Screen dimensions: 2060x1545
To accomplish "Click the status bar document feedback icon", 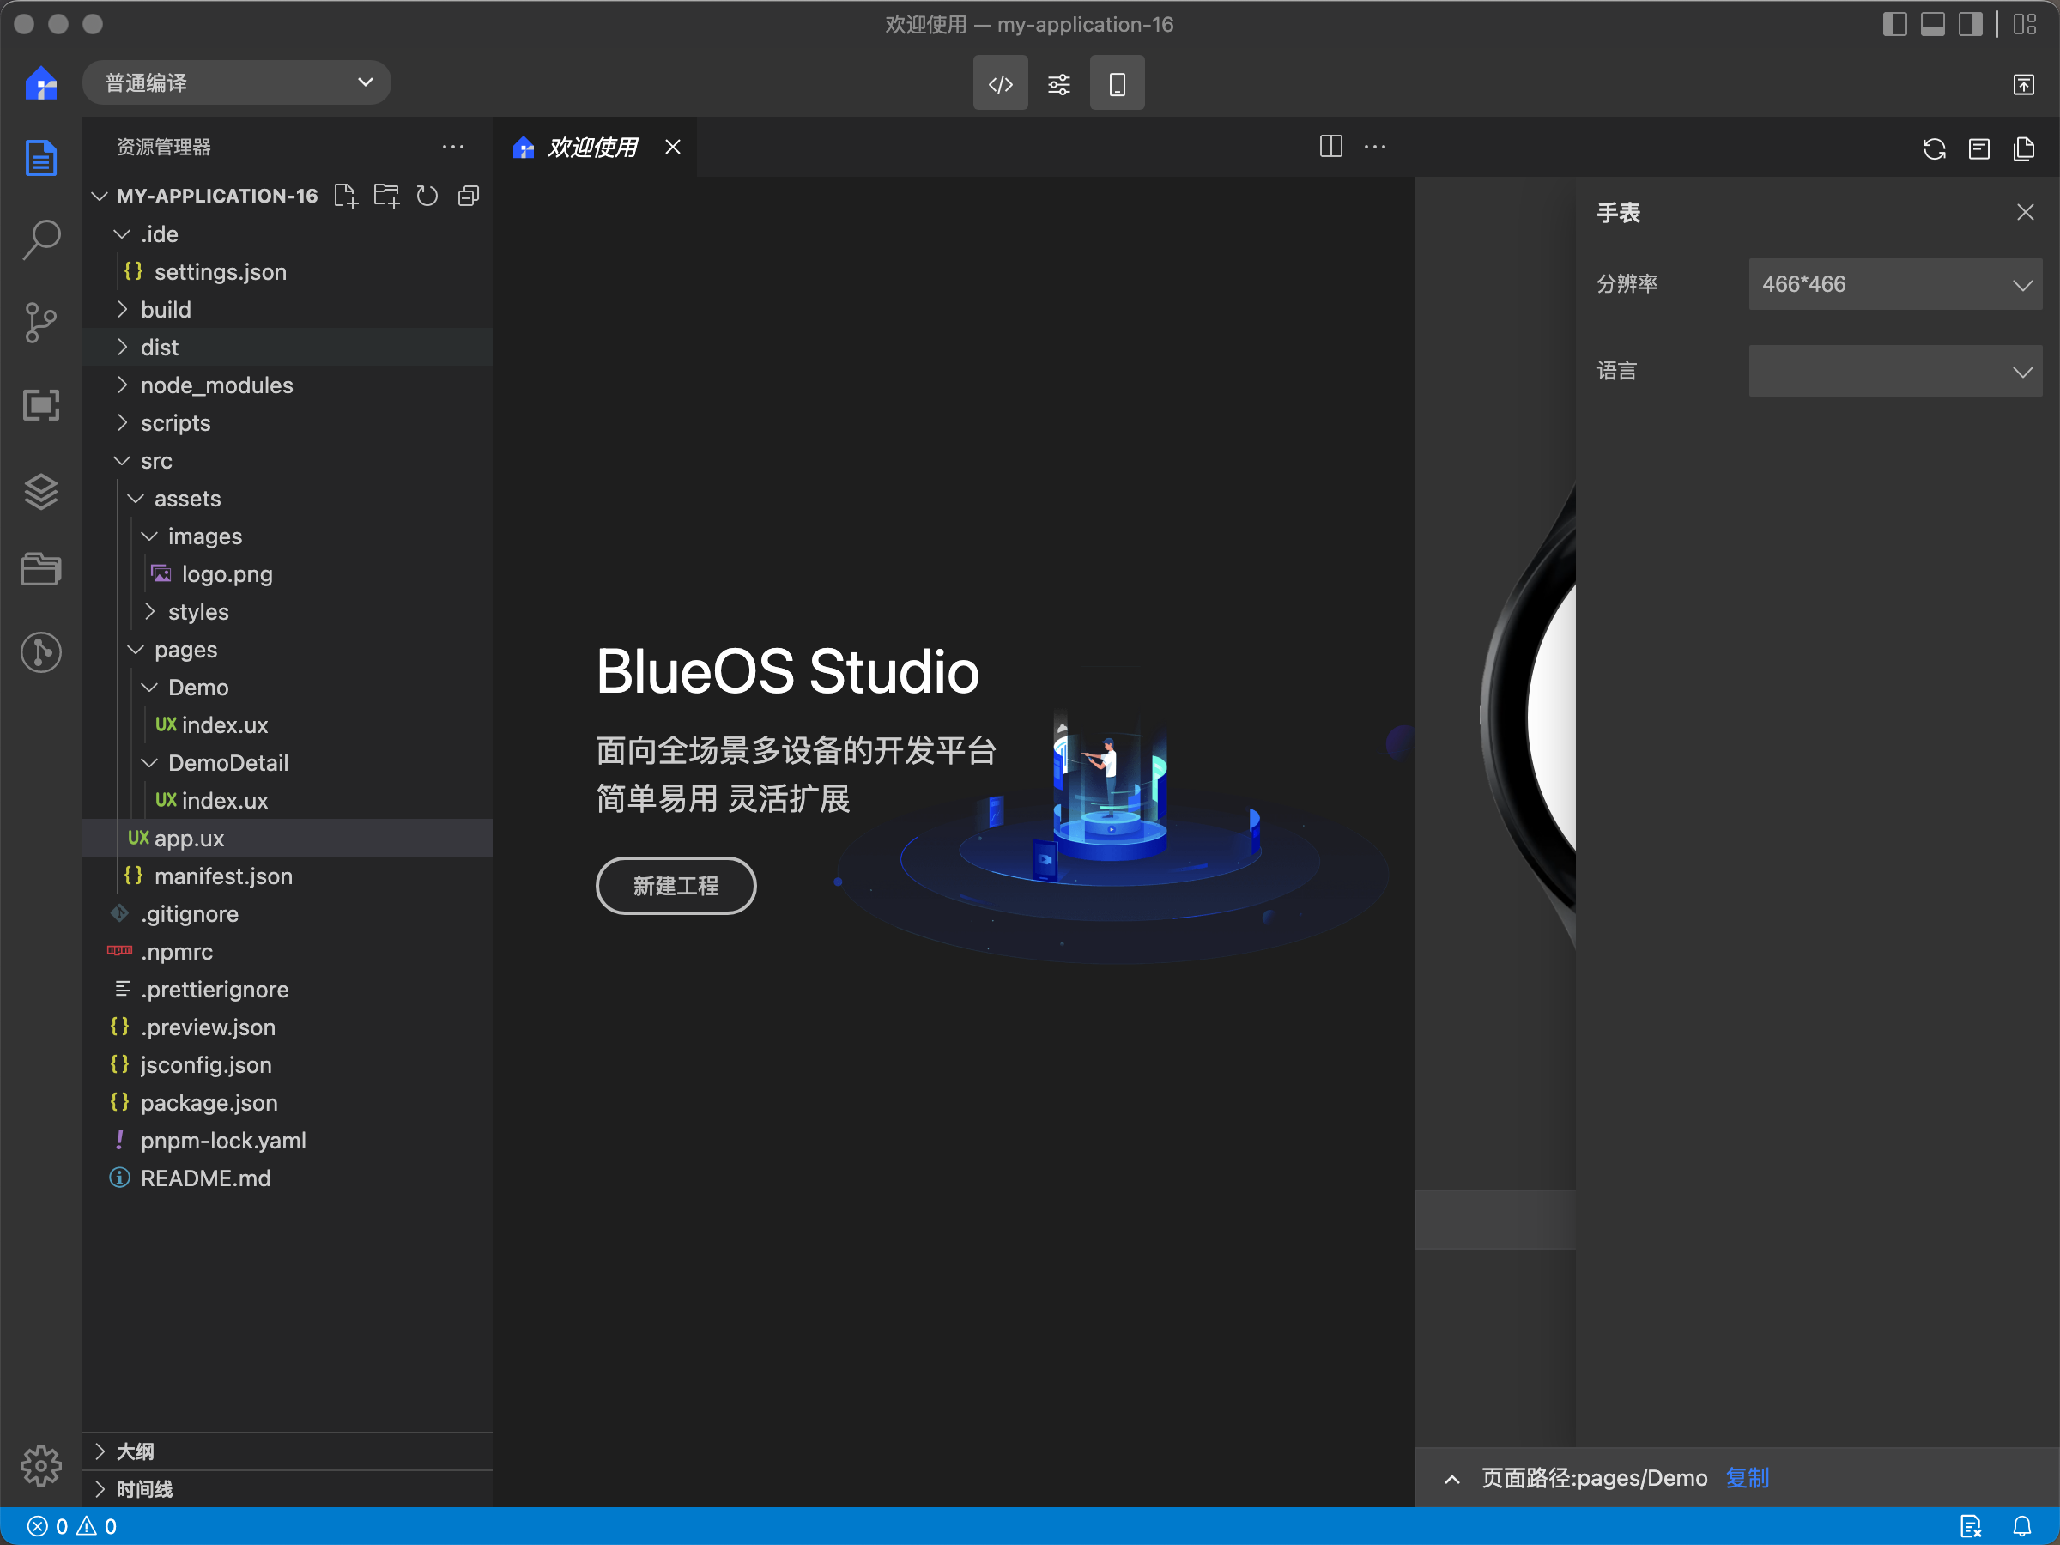I will coord(1971,1526).
